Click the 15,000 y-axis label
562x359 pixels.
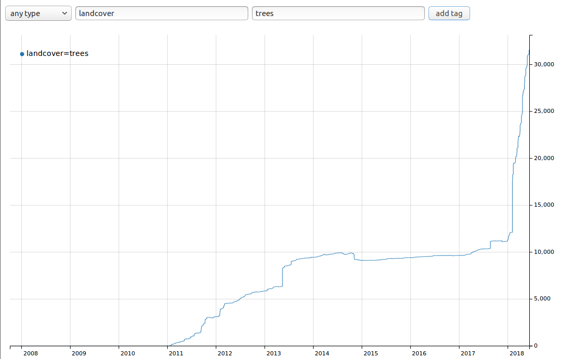[x=544, y=205]
